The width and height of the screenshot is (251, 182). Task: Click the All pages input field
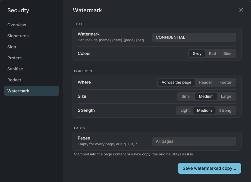coord(194,141)
